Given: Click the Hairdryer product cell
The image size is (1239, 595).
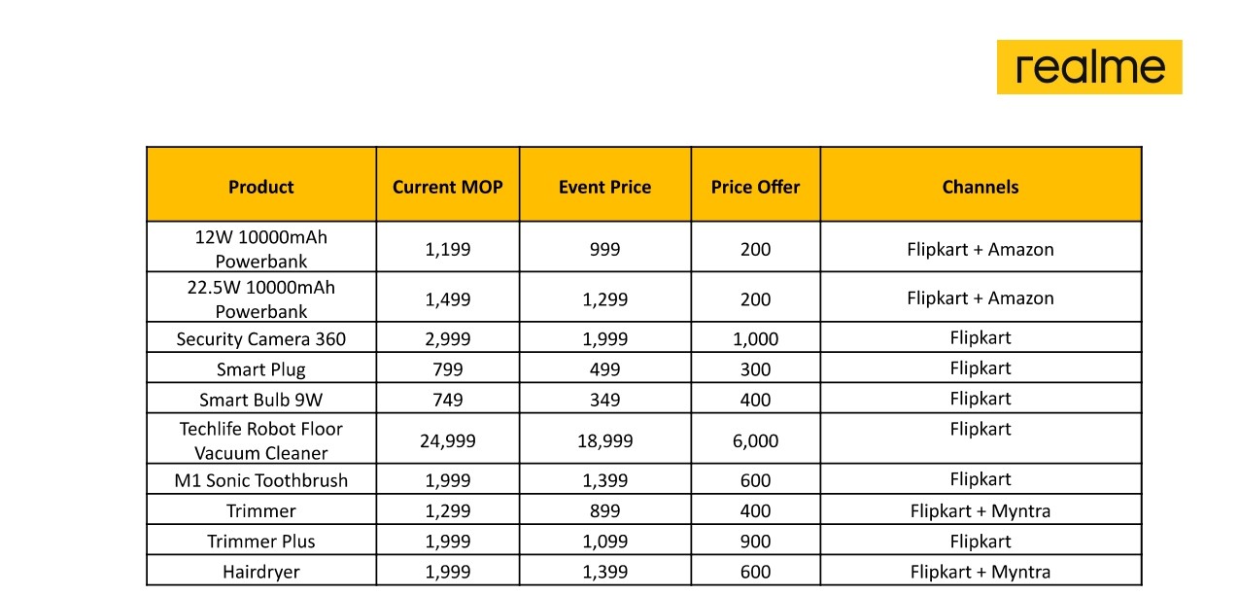Looking at the screenshot, I should [260, 572].
